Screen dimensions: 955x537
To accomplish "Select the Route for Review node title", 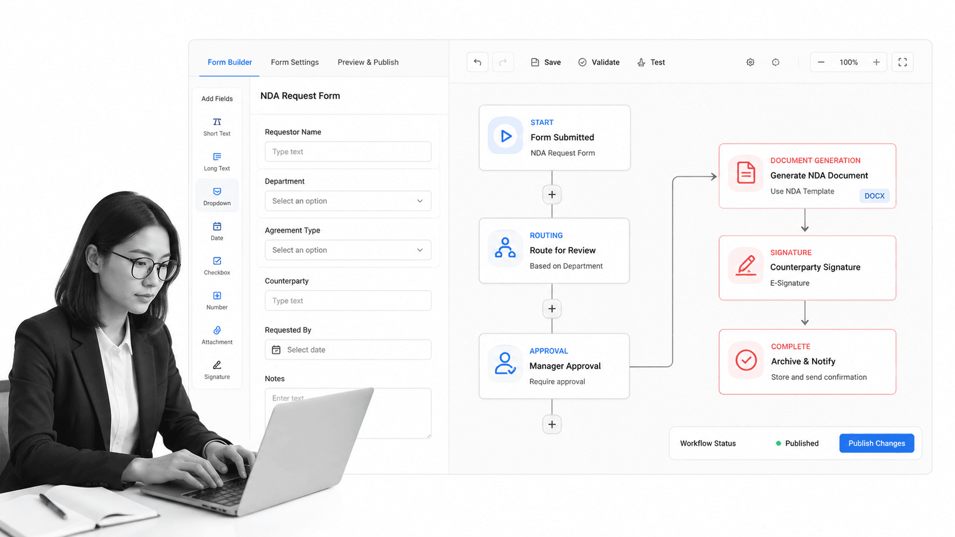I will (x=563, y=251).
